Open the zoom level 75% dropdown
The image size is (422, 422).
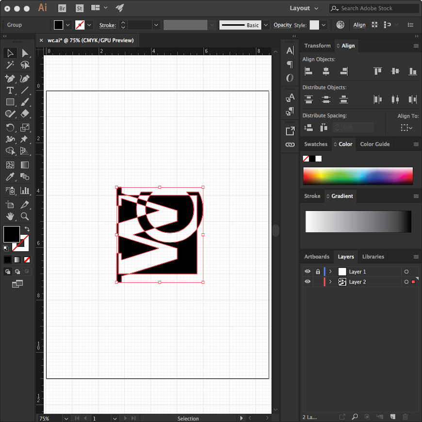click(65, 418)
